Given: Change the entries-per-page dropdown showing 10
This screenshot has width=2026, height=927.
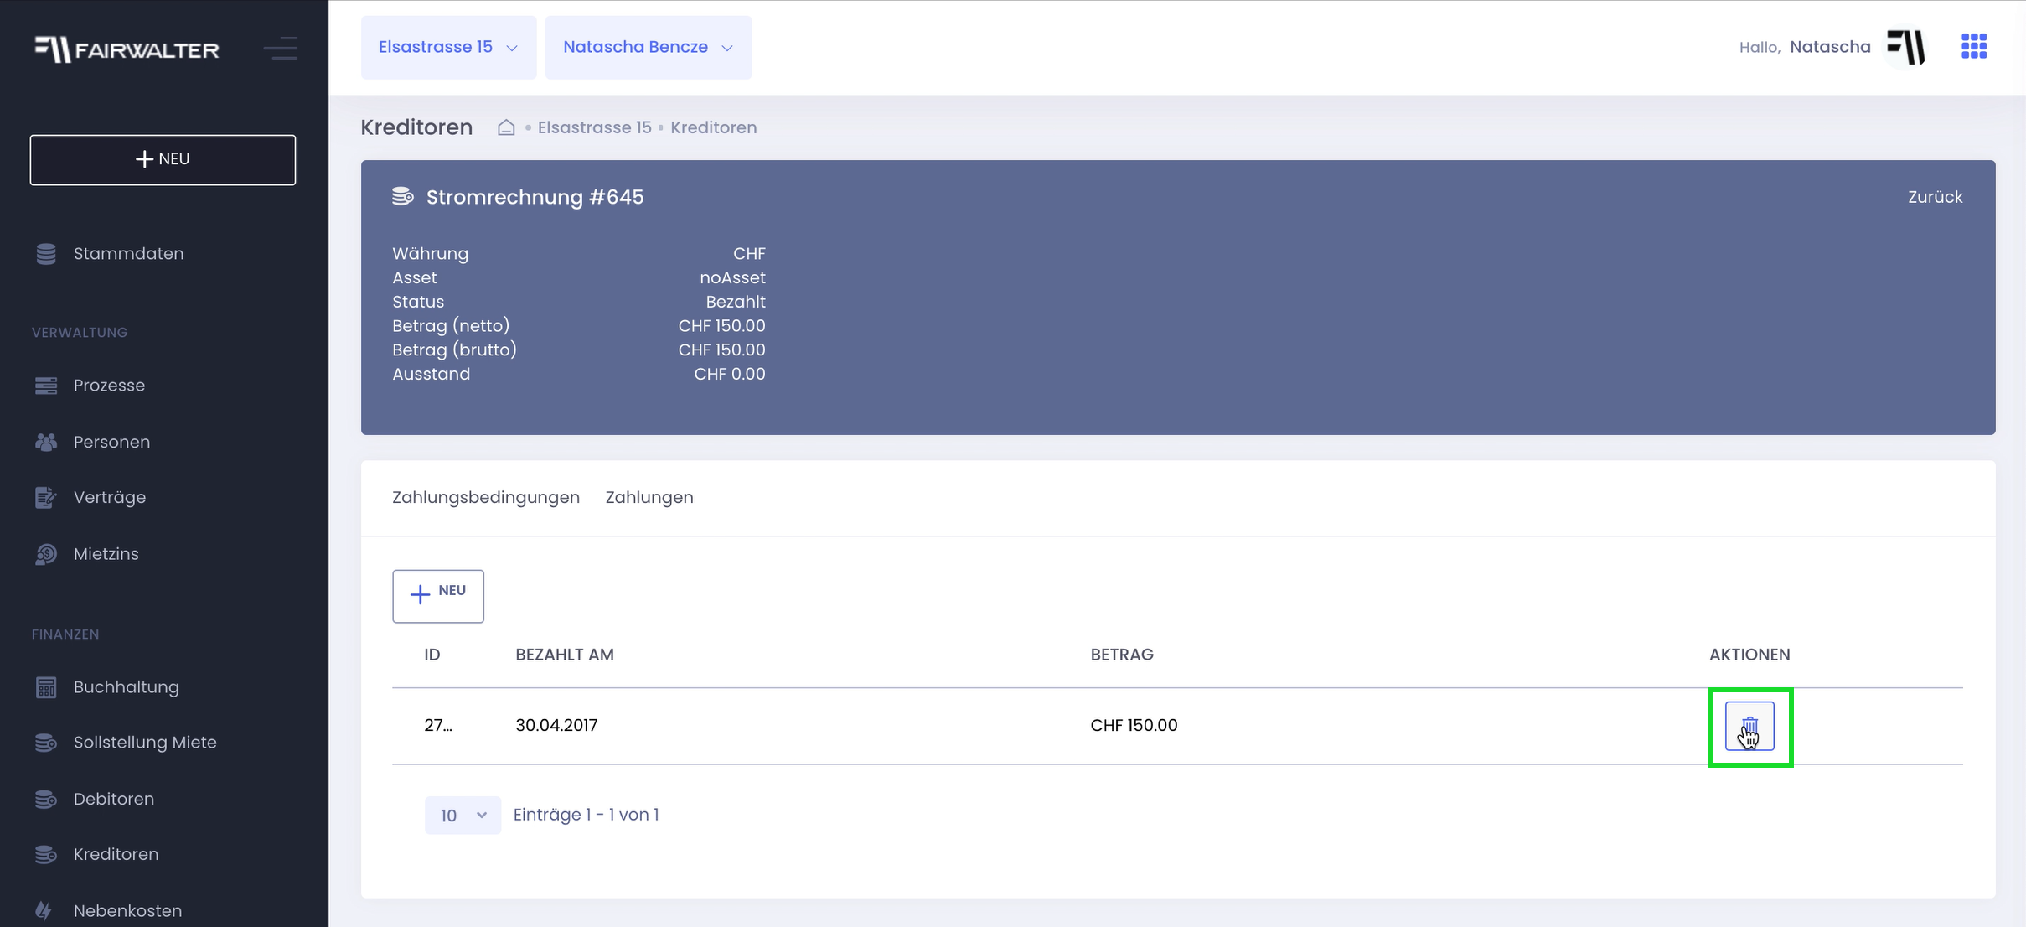Looking at the screenshot, I should [x=463, y=816].
